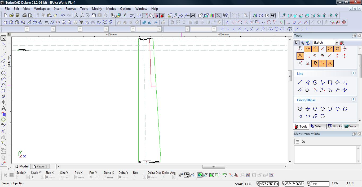
Task: Click the spell check ABC icon
Action: pos(132,16)
